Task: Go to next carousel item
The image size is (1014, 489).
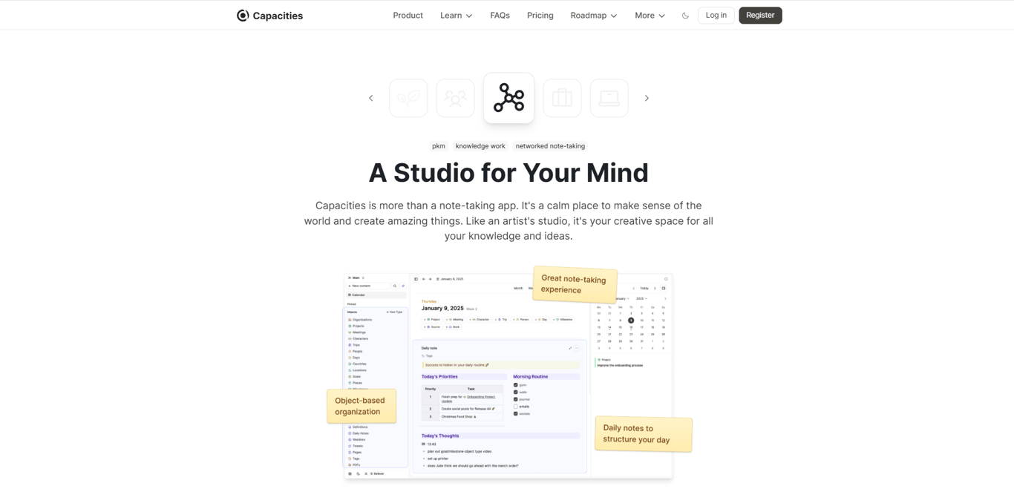Action: click(x=647, y=98)
